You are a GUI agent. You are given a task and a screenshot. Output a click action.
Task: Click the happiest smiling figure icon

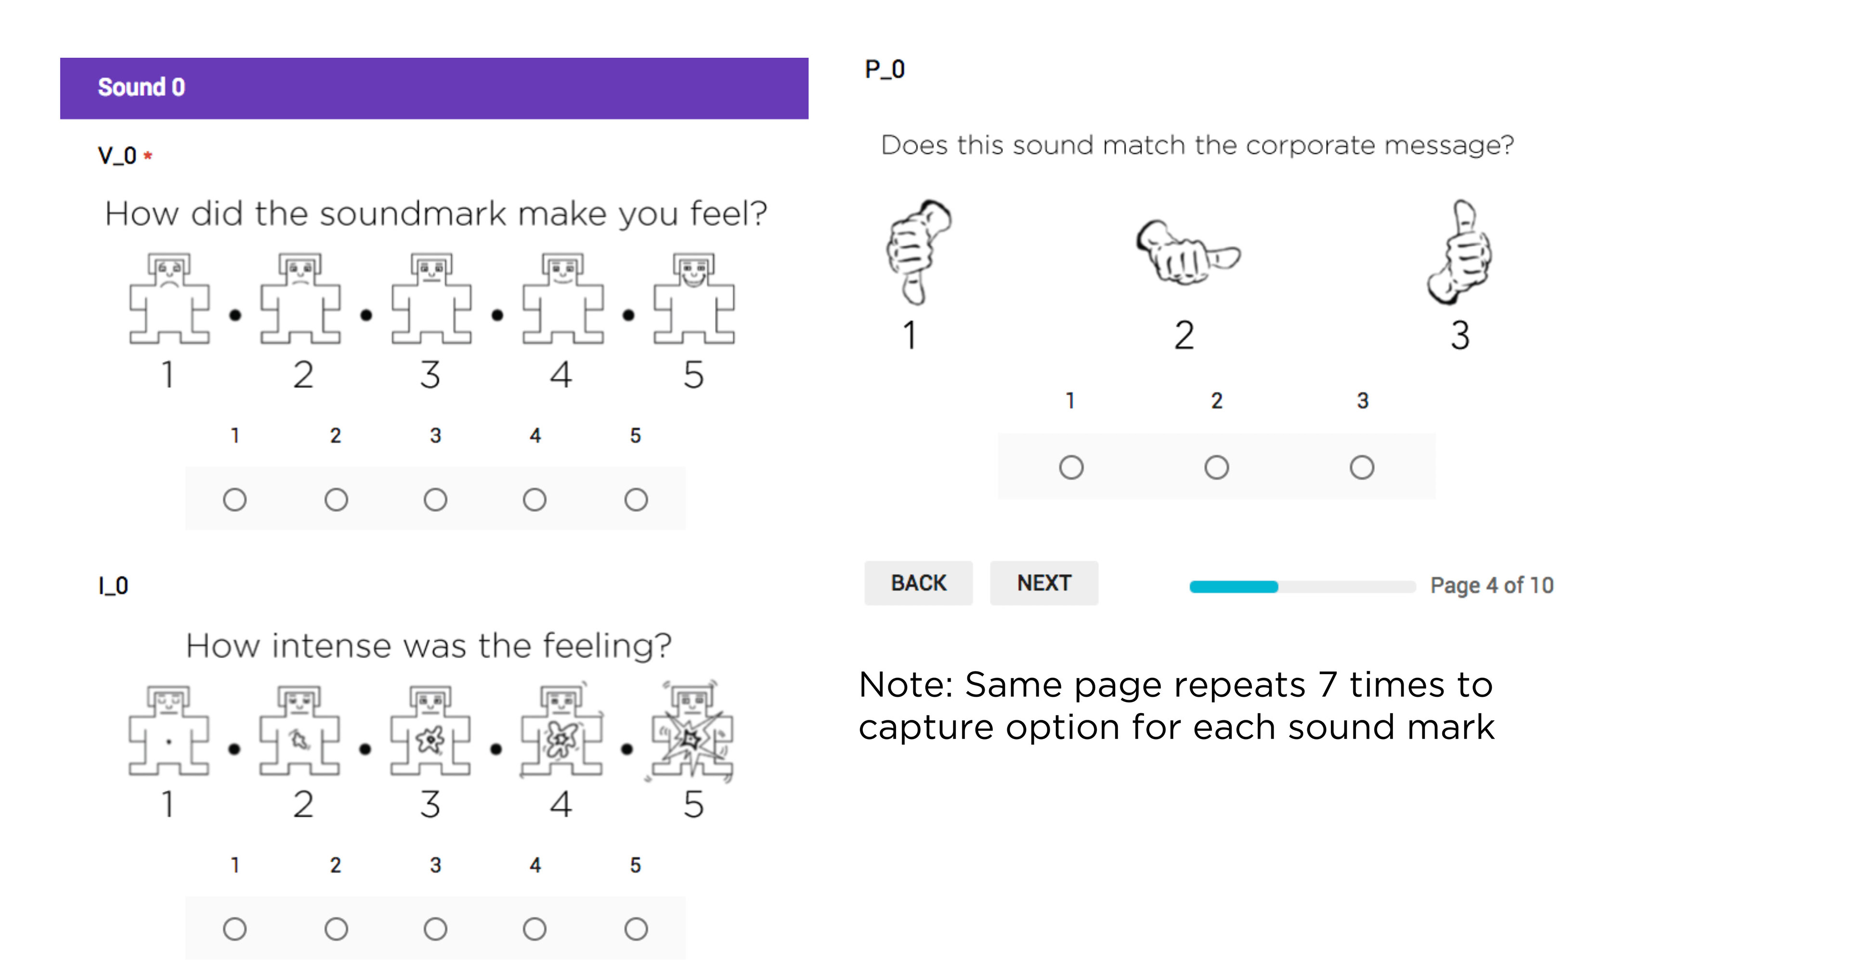[x=693, y=299]
